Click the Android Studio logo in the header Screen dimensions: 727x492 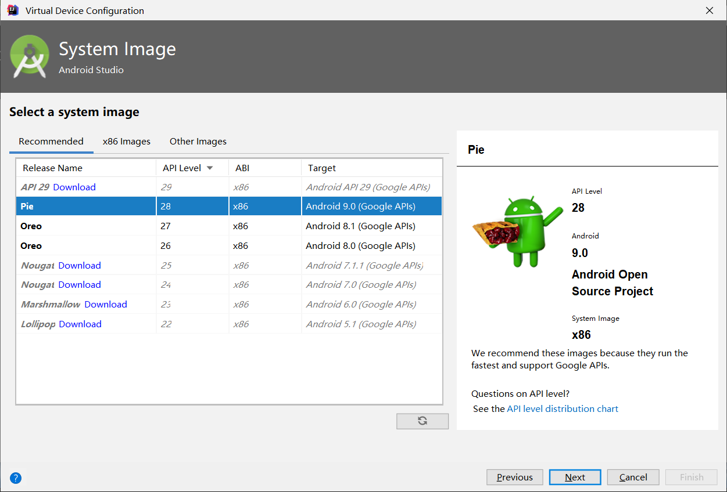coord(30,56)
